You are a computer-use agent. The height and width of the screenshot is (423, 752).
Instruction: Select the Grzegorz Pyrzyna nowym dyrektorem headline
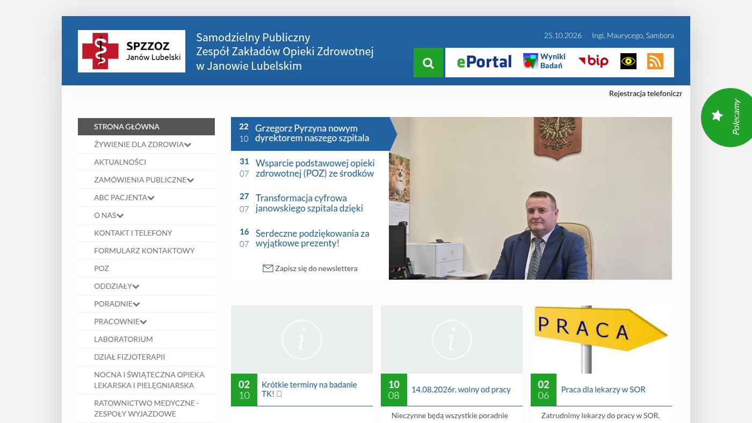click(x=312, y=133)
